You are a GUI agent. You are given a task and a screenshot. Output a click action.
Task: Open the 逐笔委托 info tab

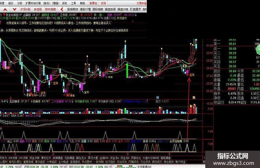(x=75, y=162)
